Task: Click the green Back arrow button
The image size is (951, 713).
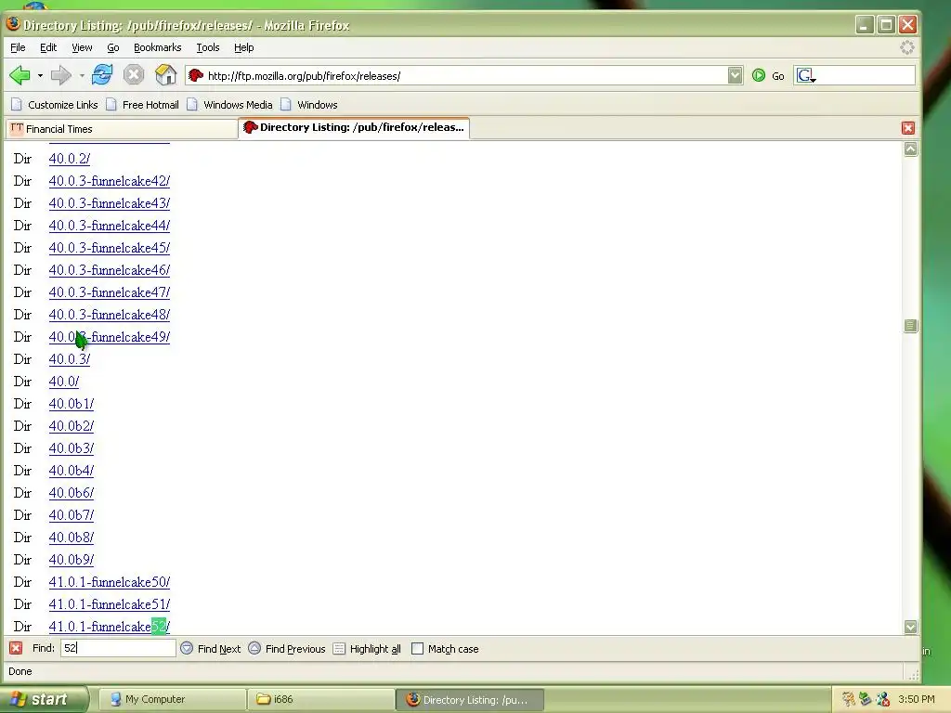Action: [x=20, y=75]
